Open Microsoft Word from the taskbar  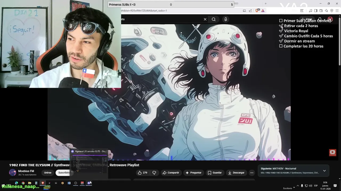(x=69, y=183)
